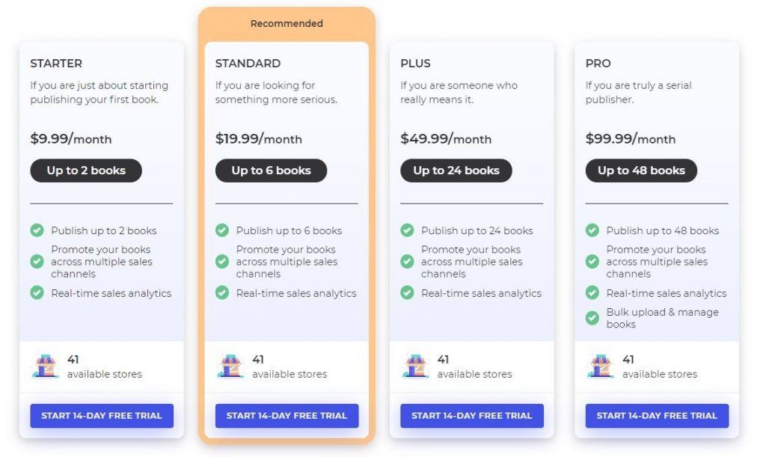Select the Up to 6 books pill
The width and height of the screenshot is (766, 457).
(271, 171)
